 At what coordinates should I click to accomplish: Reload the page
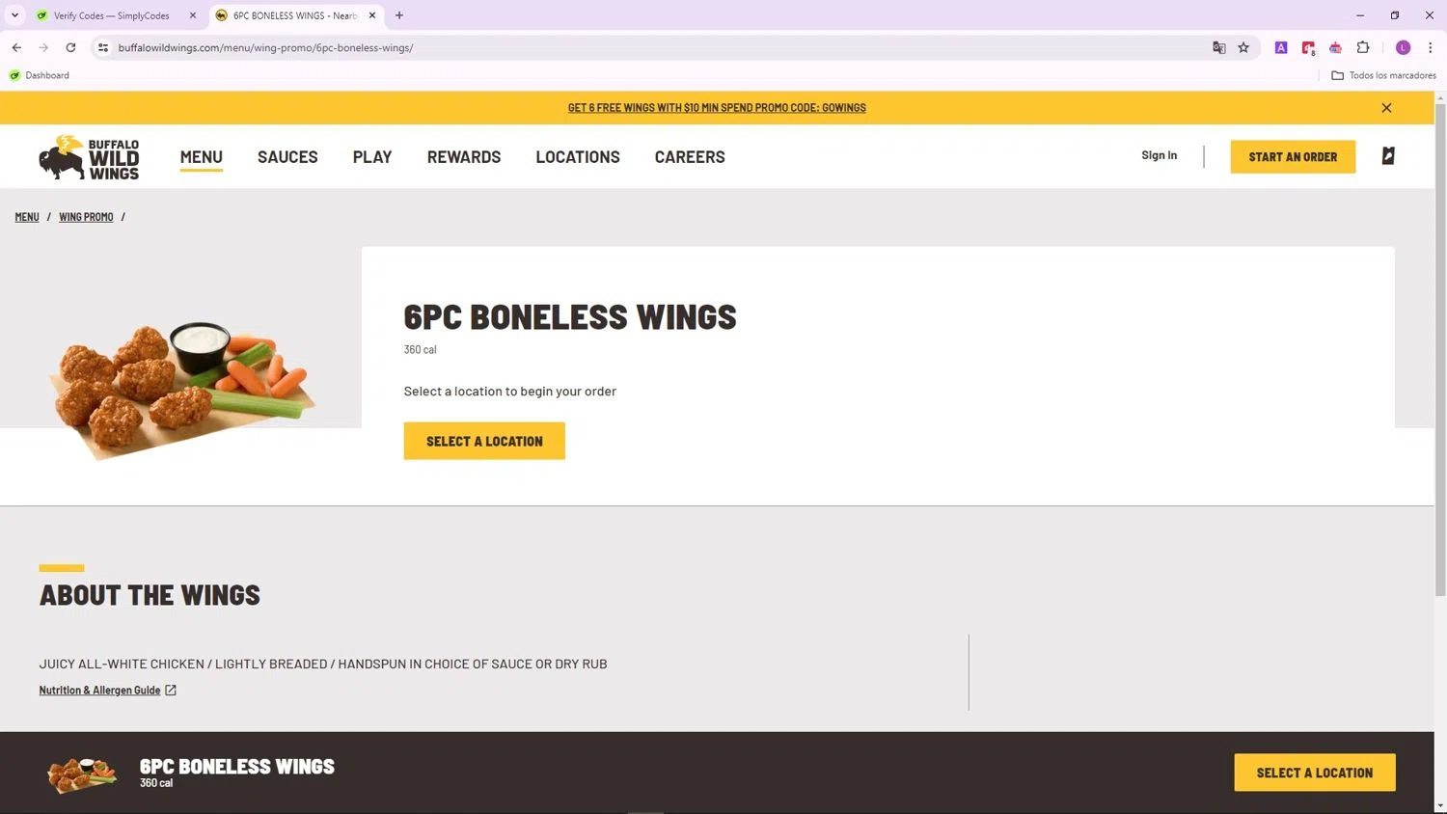[x=70, y=47]
